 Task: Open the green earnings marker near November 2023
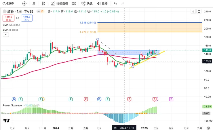pyautogui.click(x=41, y=99)
